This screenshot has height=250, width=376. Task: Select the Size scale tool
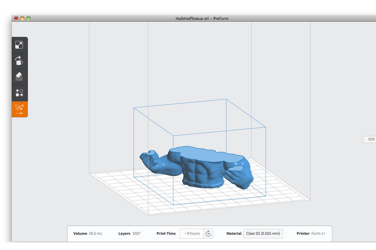click(x=19, y=45)
